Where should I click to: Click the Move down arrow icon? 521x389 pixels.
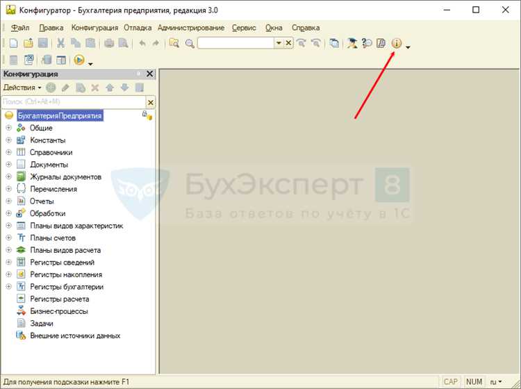coord(124,88)
